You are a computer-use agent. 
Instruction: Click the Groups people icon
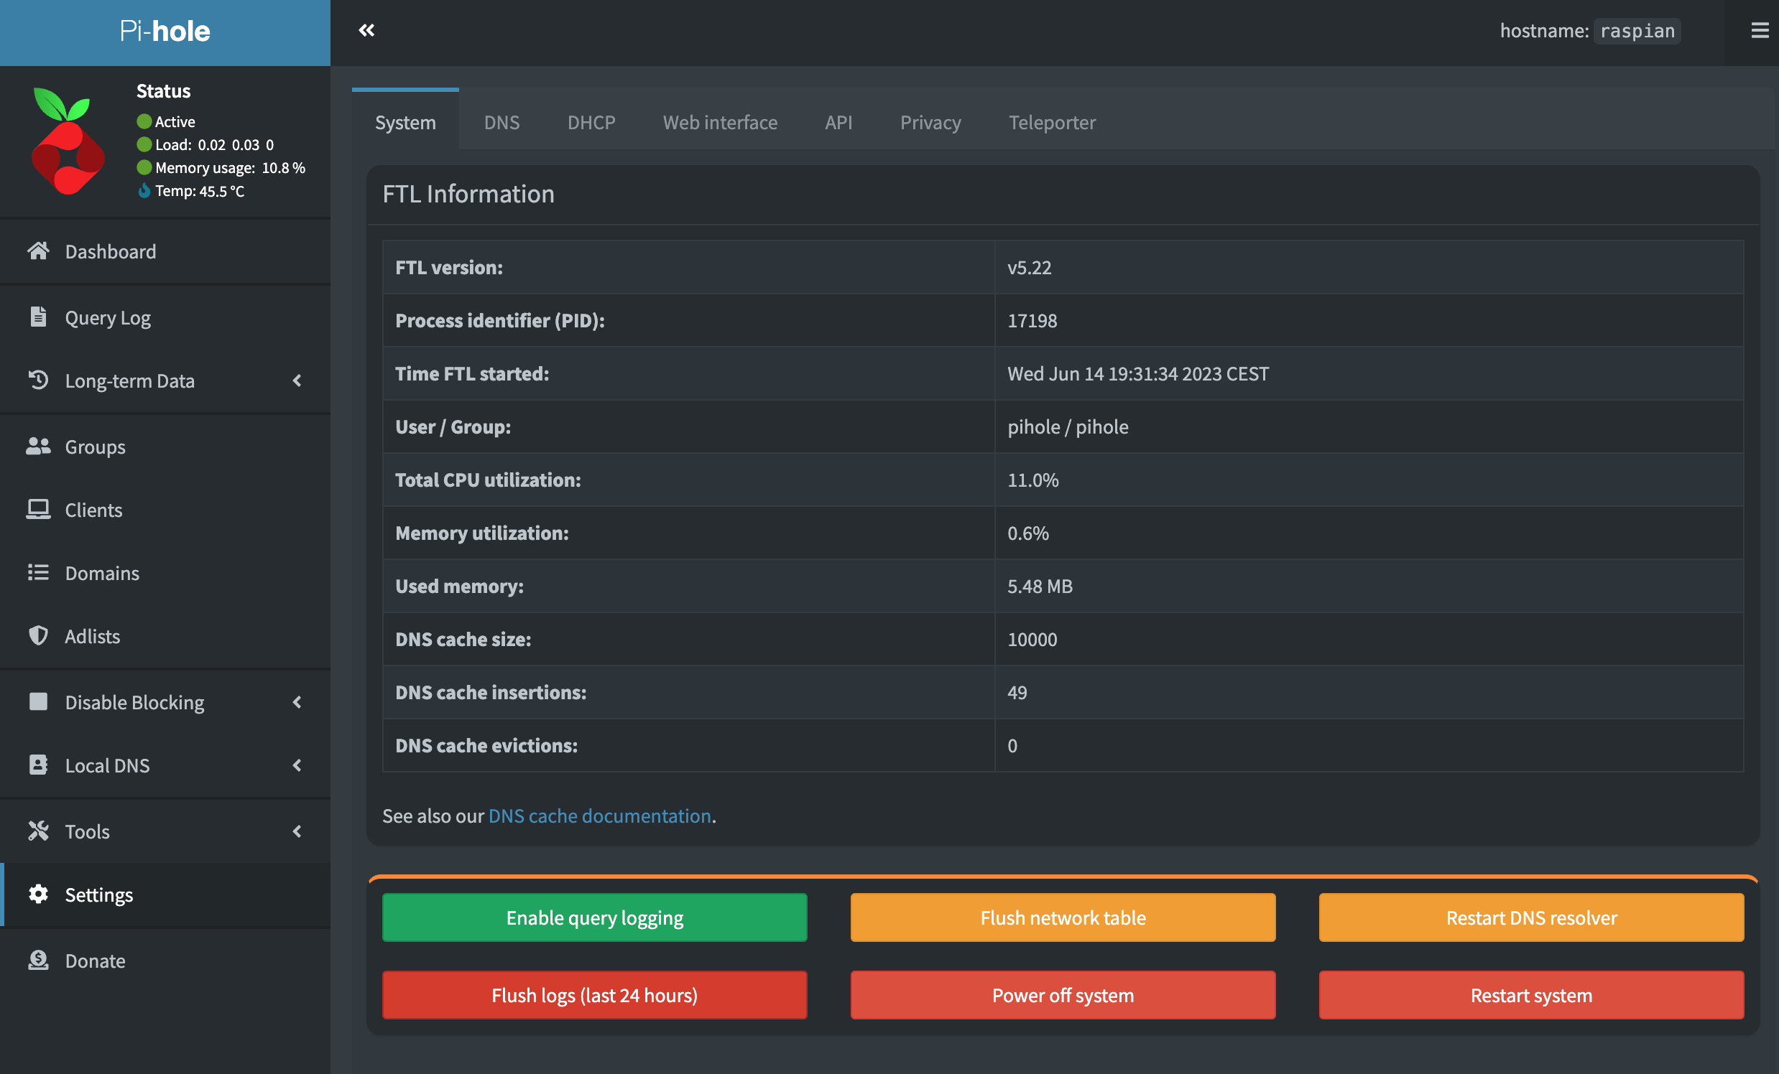(38, 447)
